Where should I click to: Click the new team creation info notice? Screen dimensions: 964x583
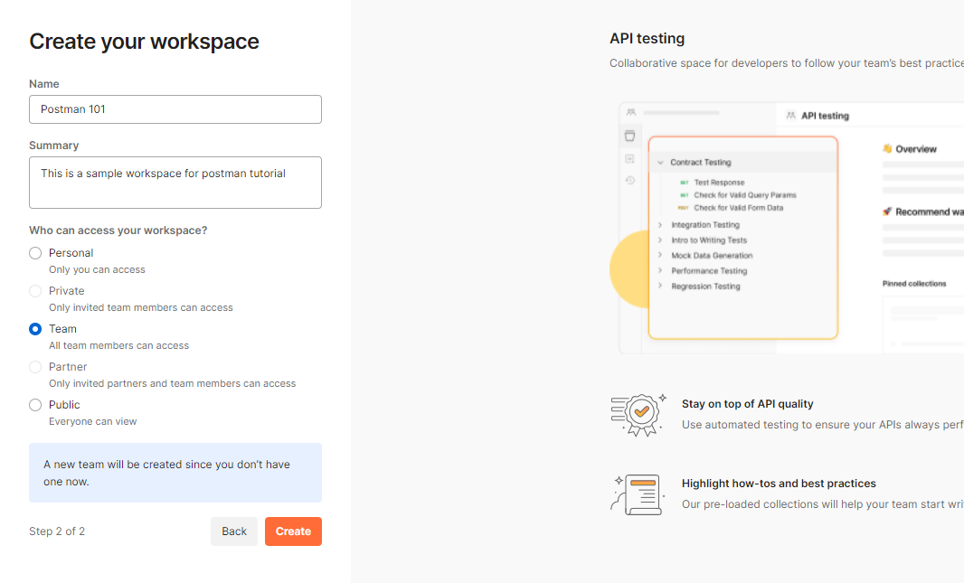pyautogui.click(x=175, y=473)
